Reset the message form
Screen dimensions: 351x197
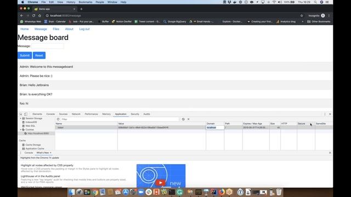coord(39,55)
